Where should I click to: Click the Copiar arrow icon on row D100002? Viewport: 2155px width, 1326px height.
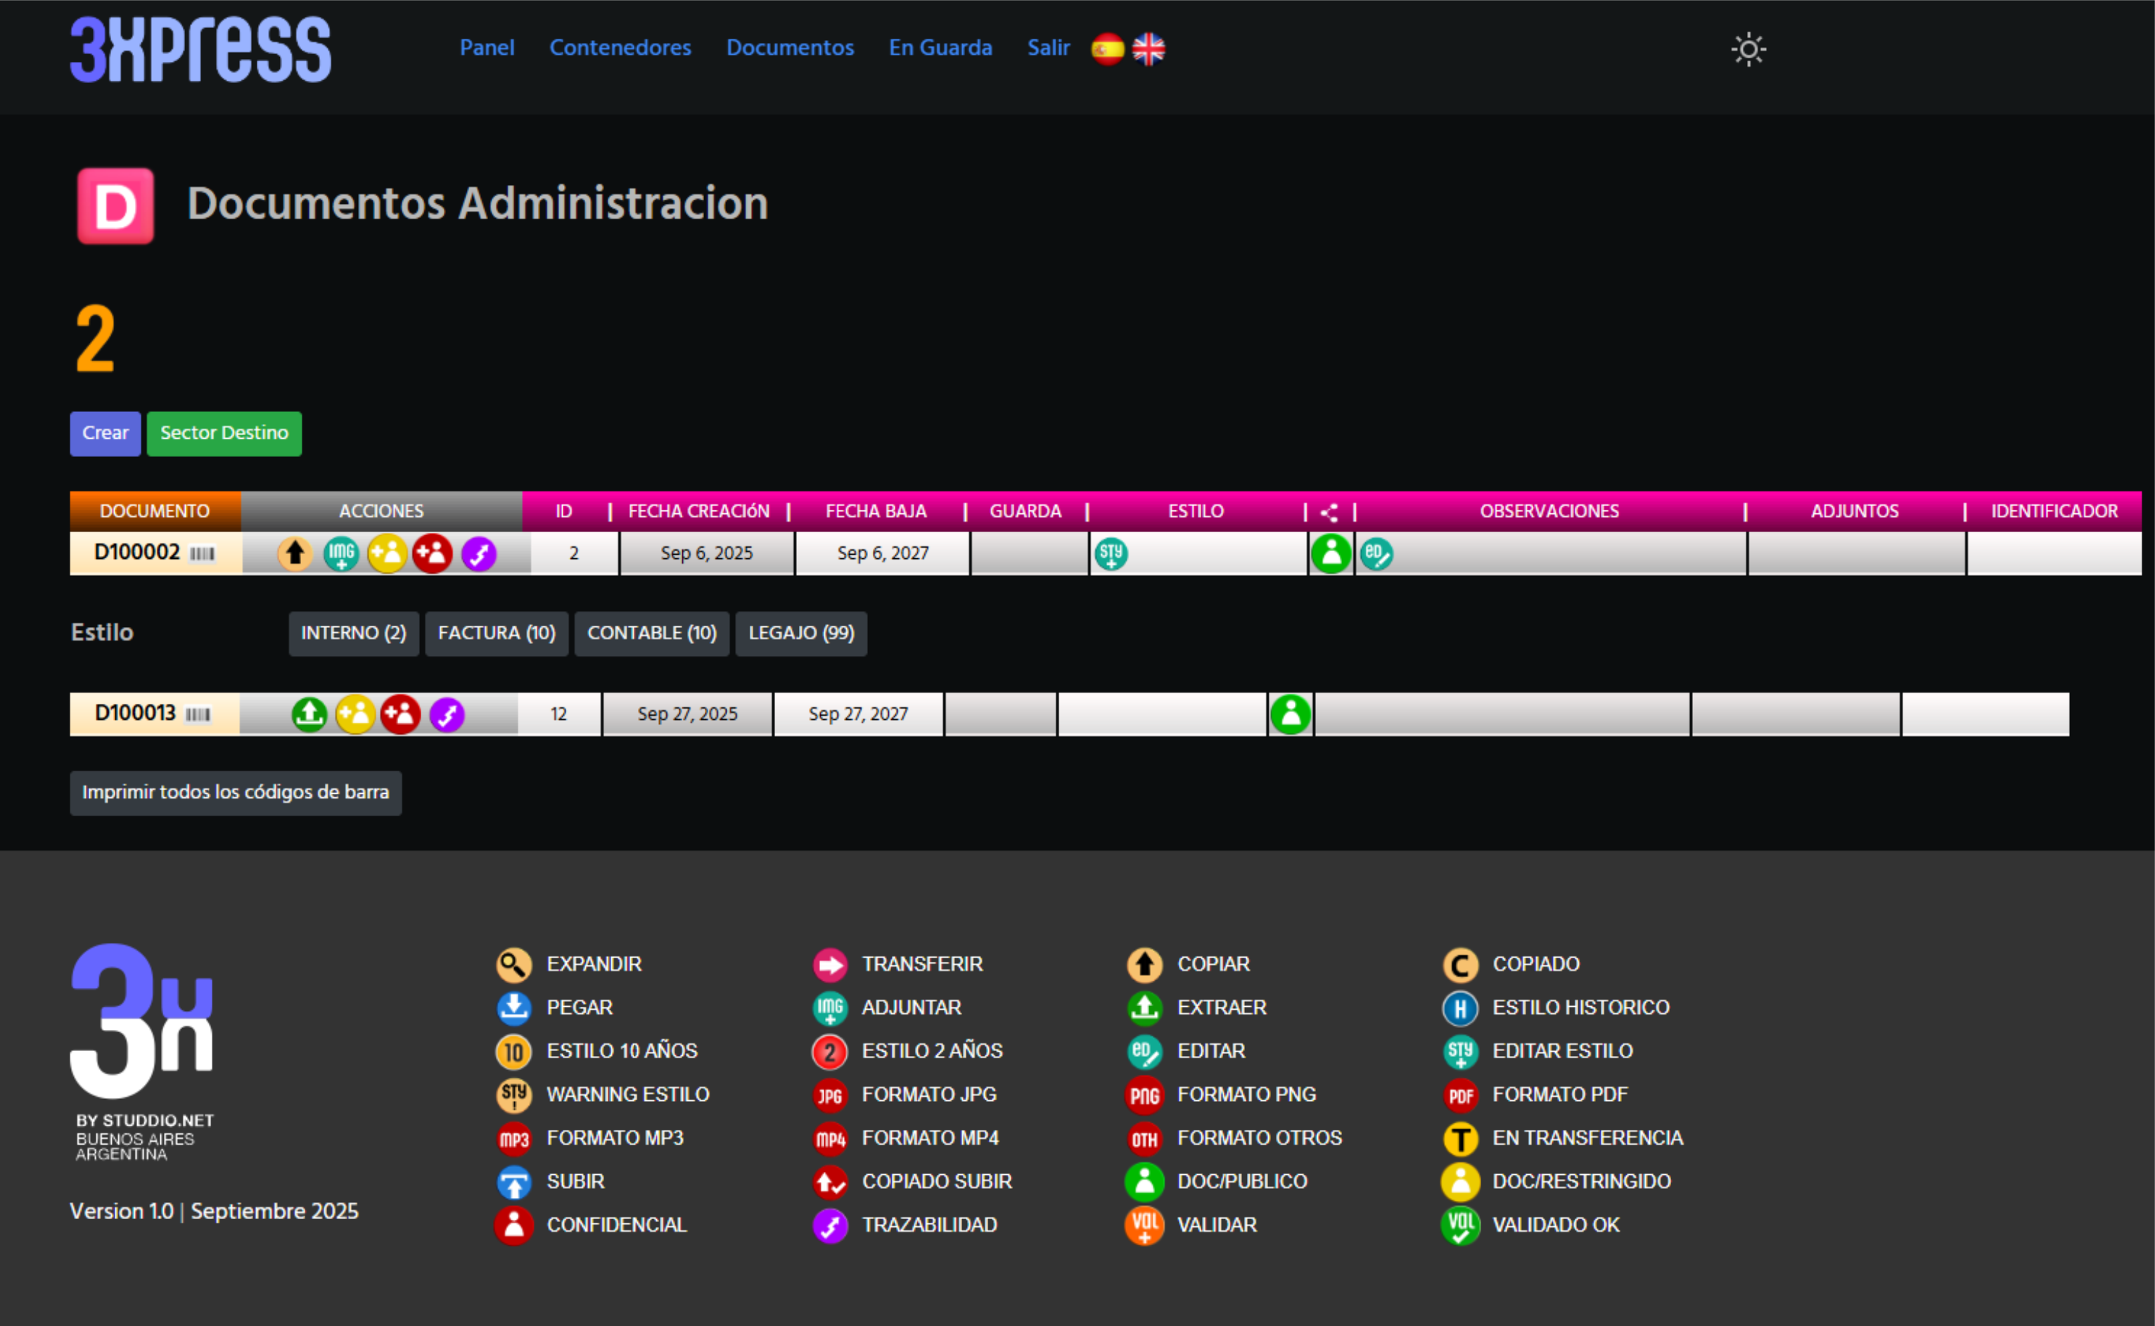(x=295, y=553)
